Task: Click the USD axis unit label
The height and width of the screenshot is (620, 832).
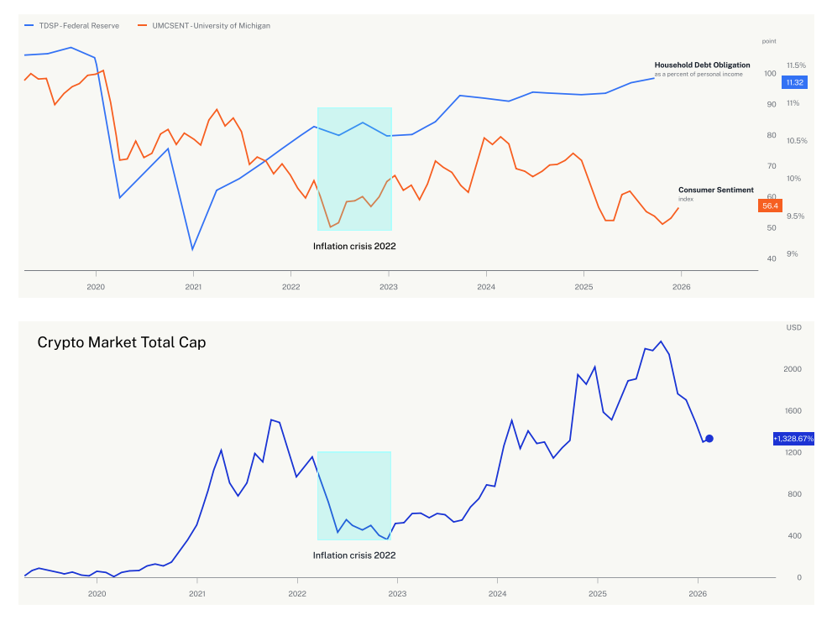Action: [x=793, y=326]
